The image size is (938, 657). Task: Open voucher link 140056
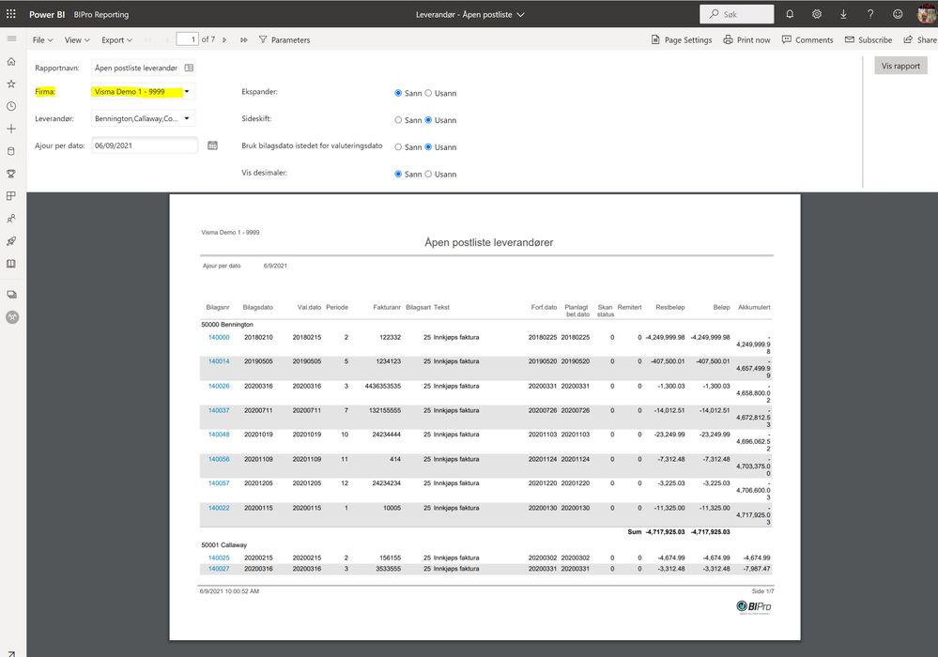pos(219,459)
